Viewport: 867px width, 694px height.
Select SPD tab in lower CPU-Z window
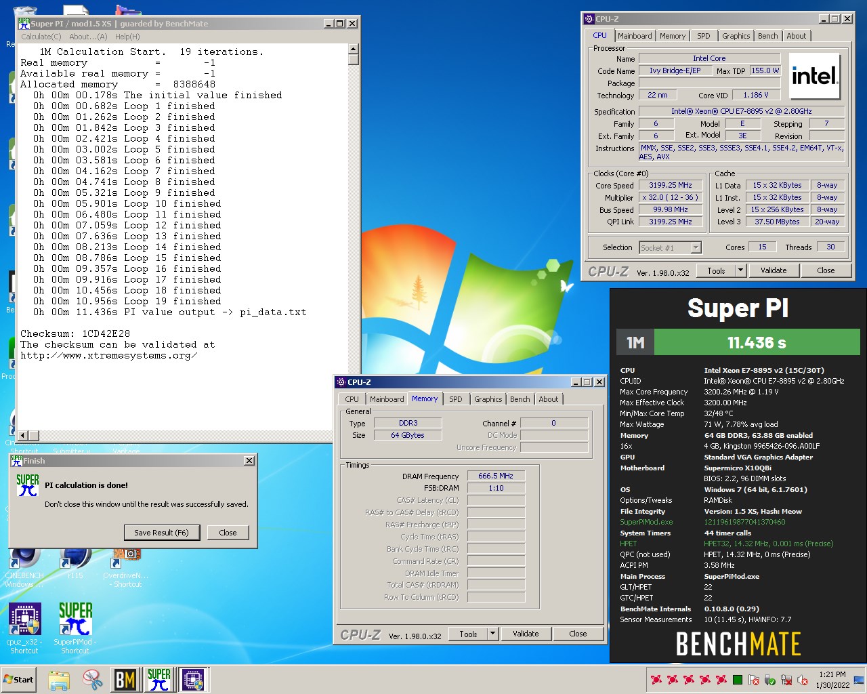coord(456,399)
